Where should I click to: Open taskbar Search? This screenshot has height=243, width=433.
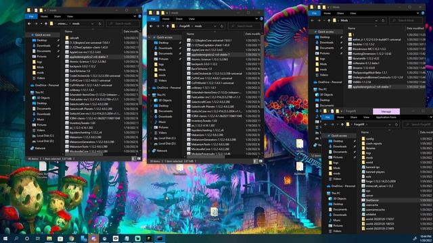coord(16,238)
